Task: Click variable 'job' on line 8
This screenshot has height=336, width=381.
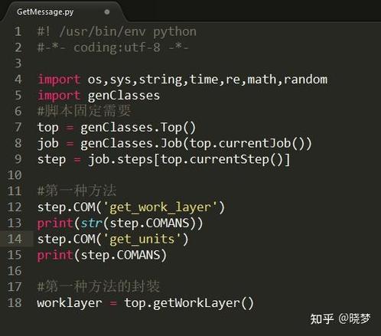Action: point(48,144)
